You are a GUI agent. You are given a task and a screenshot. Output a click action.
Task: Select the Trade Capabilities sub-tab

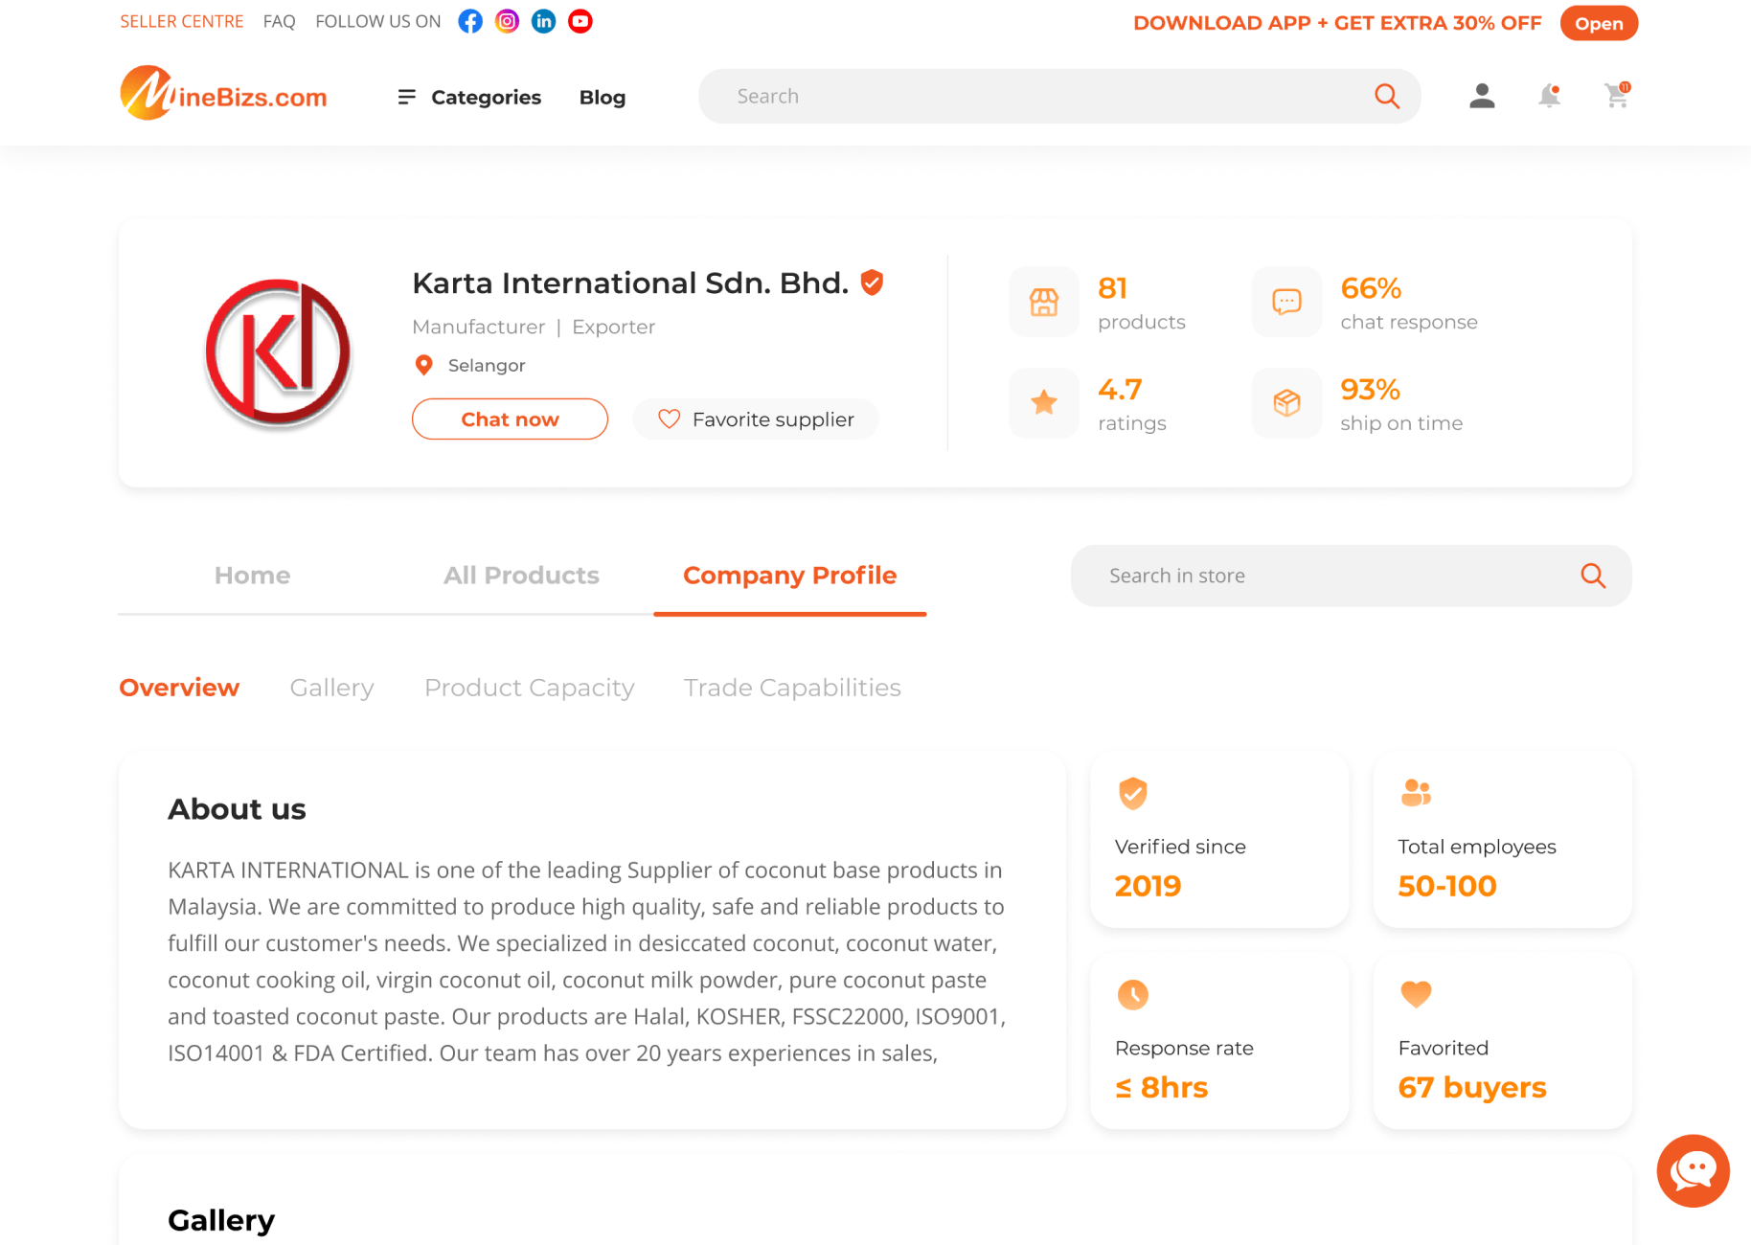click(792, 688)
